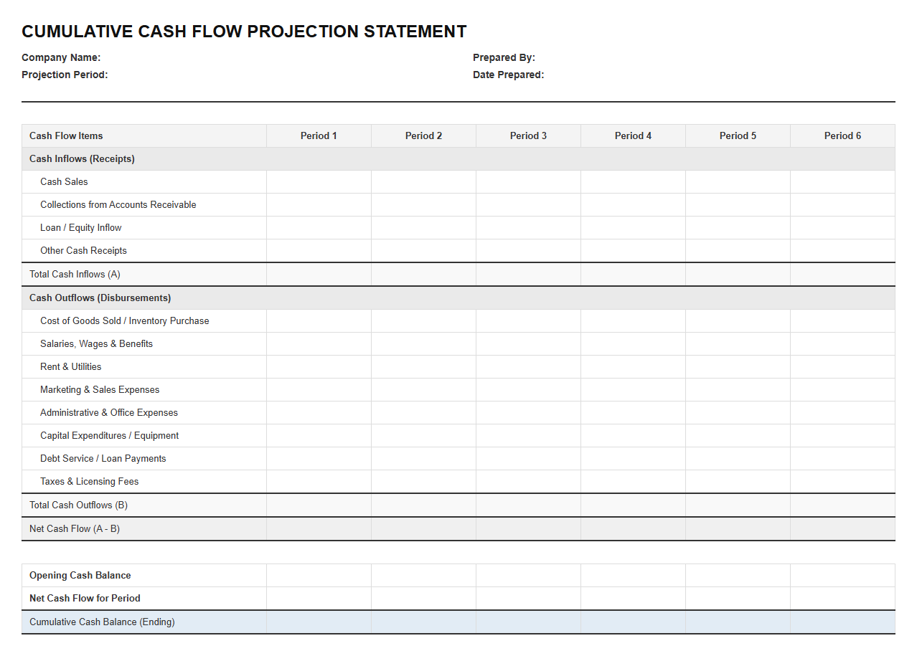This screenshot has width=917, height=656.
Task: Click Capital Expenditures / Equipment label
Action: coord(109,435)
